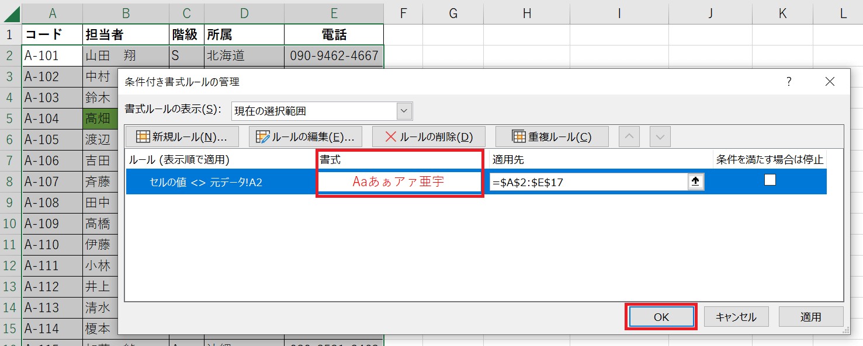Viewport: 863px width, 346px height.
Task: Move the rule up with the up arrow
Action: tap(629, 137)
